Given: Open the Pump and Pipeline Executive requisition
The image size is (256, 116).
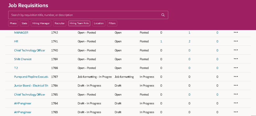Looking at the screenshot, I should pos(31,77).
